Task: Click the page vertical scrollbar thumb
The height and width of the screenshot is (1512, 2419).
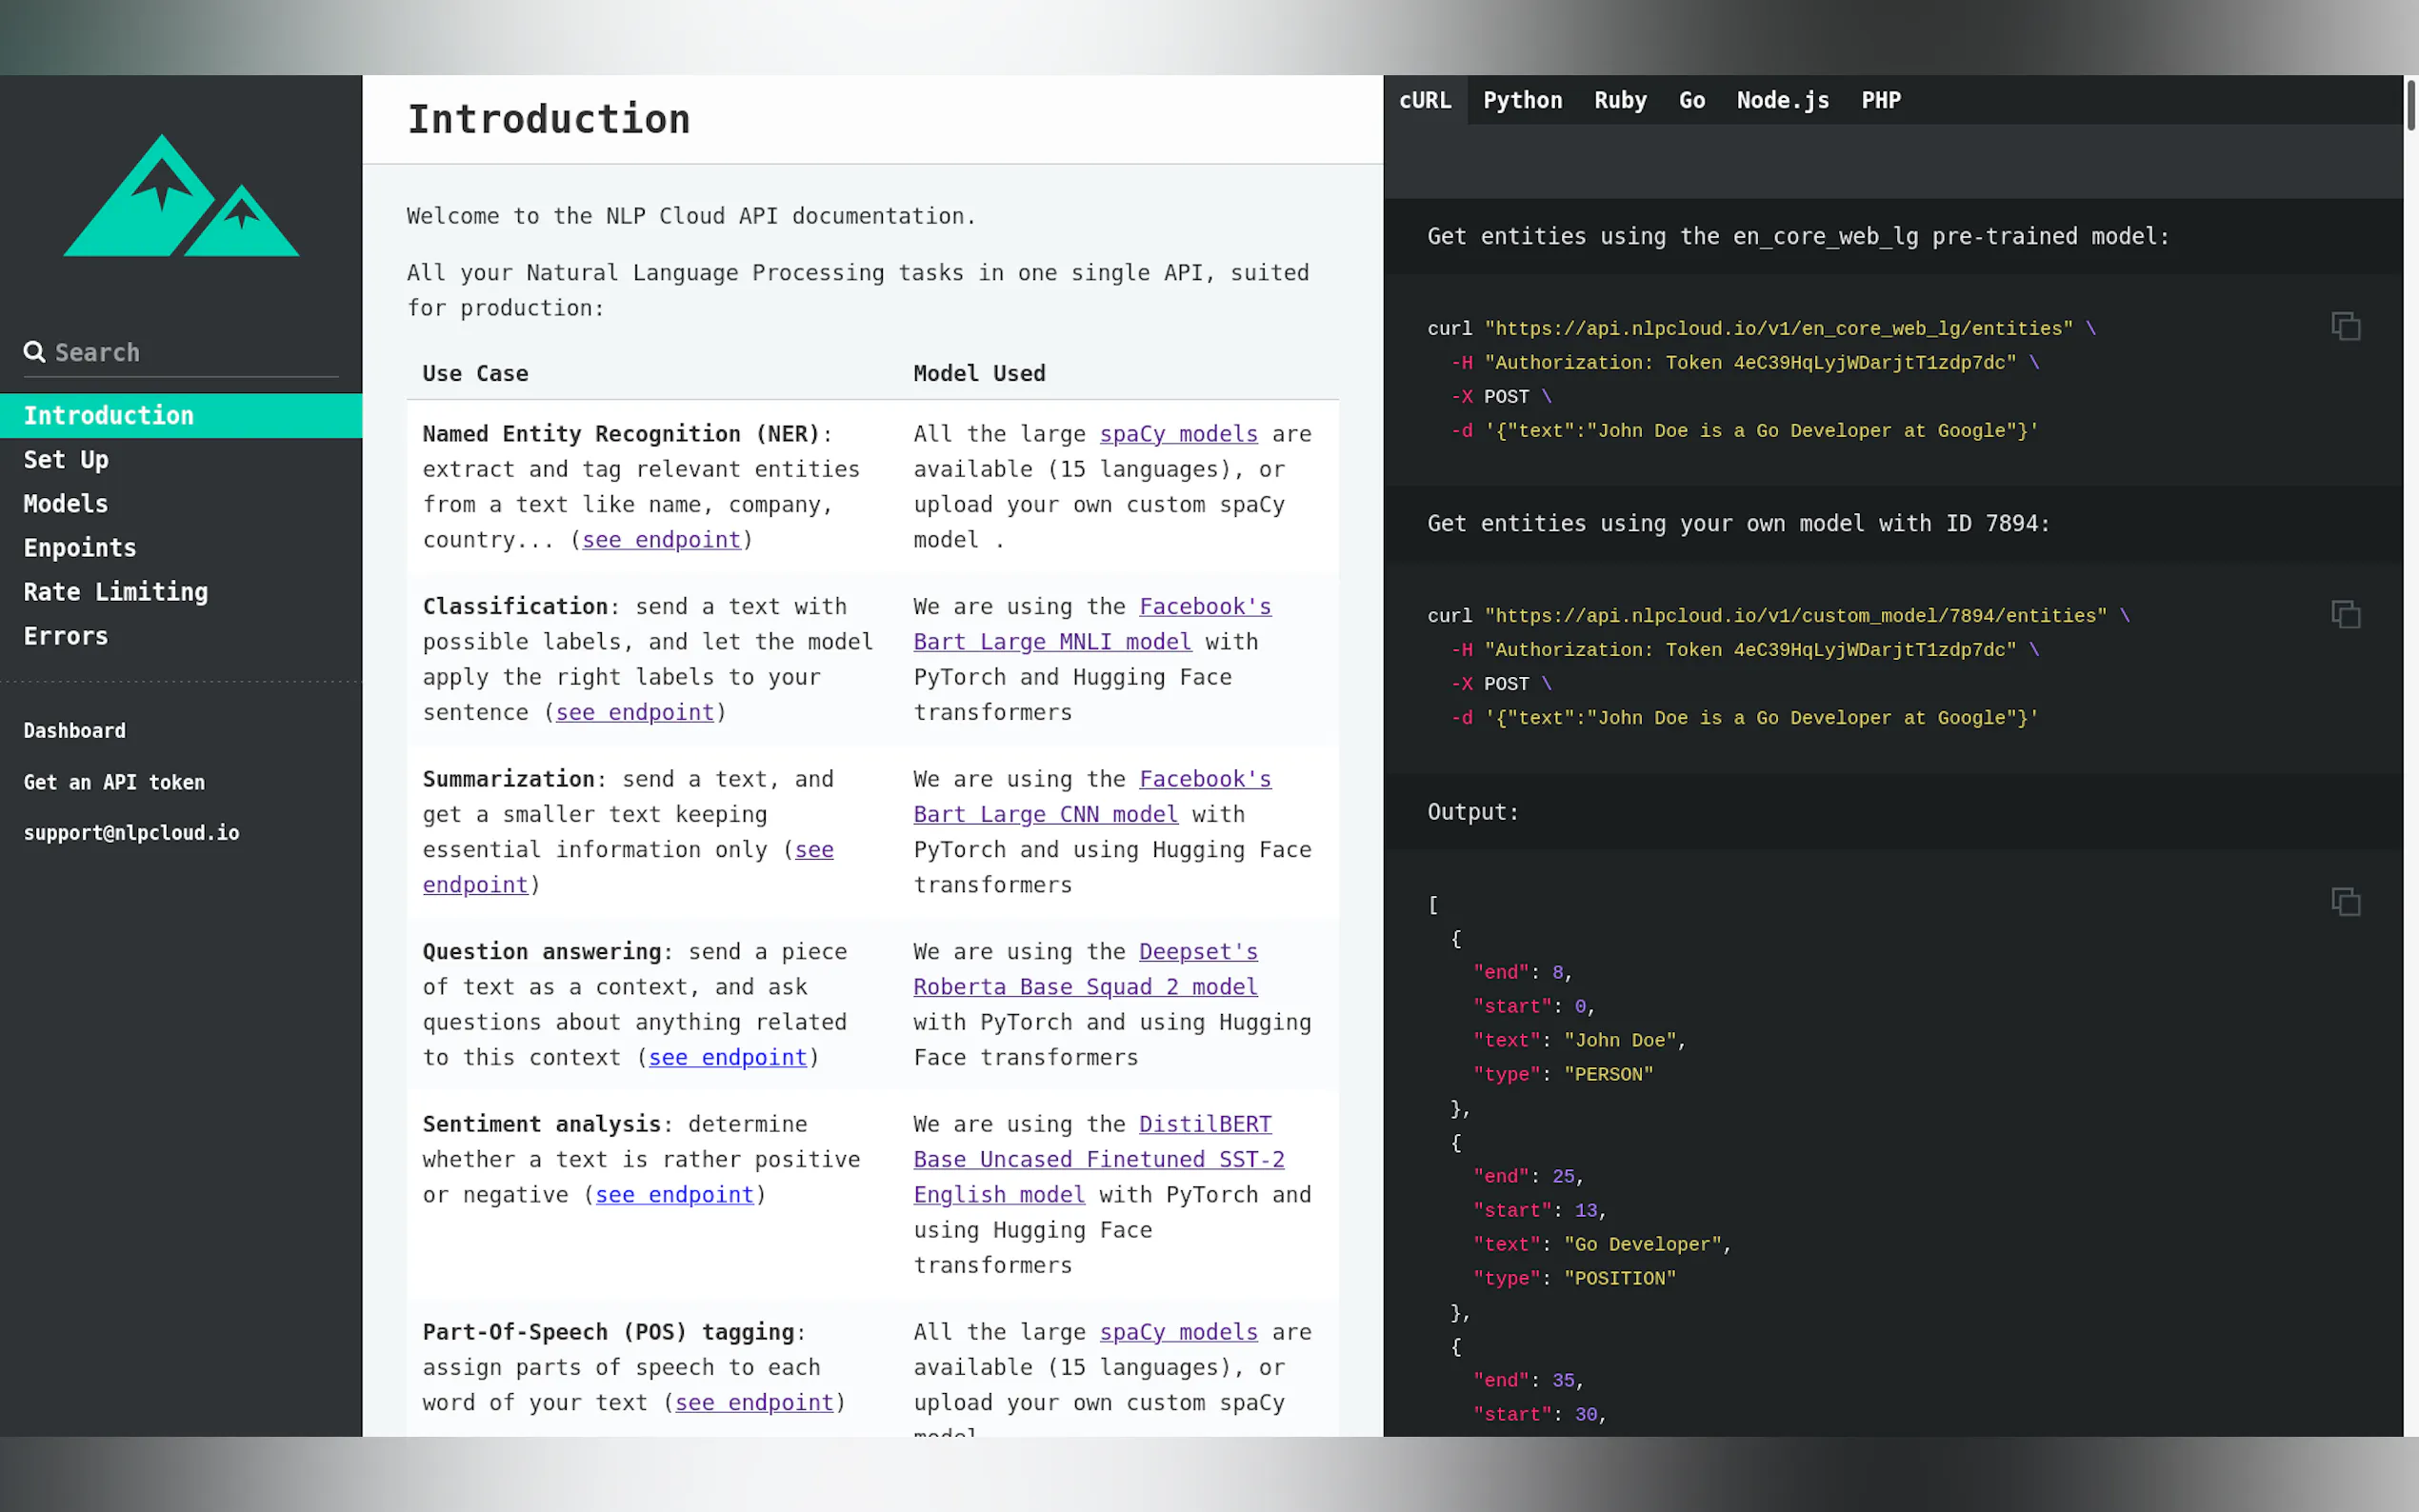Action: (x=2410, y=105)
